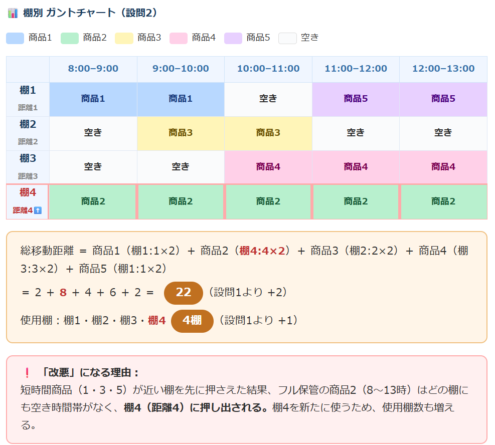Click the up arrow icon in 棚4 header
The width and height of the screenshot is (495, 445).
[x=38, y=210]
